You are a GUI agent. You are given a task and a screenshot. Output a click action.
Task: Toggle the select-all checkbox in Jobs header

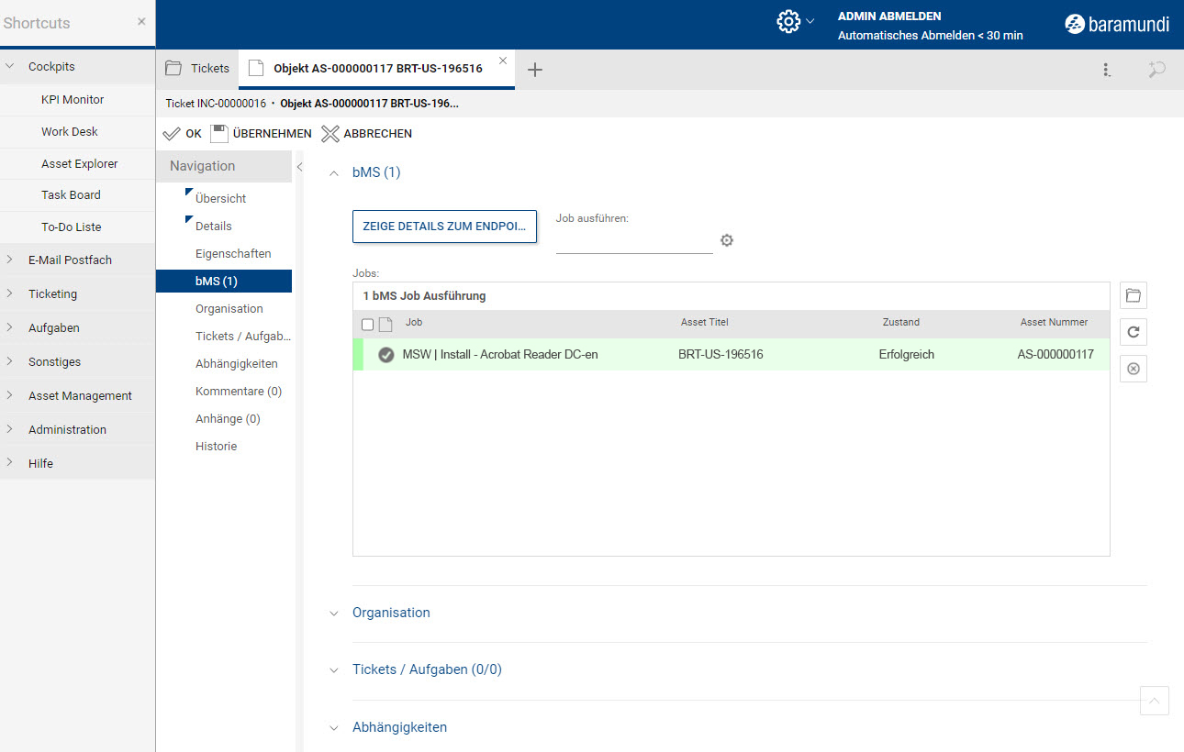[x=368, y=324]
